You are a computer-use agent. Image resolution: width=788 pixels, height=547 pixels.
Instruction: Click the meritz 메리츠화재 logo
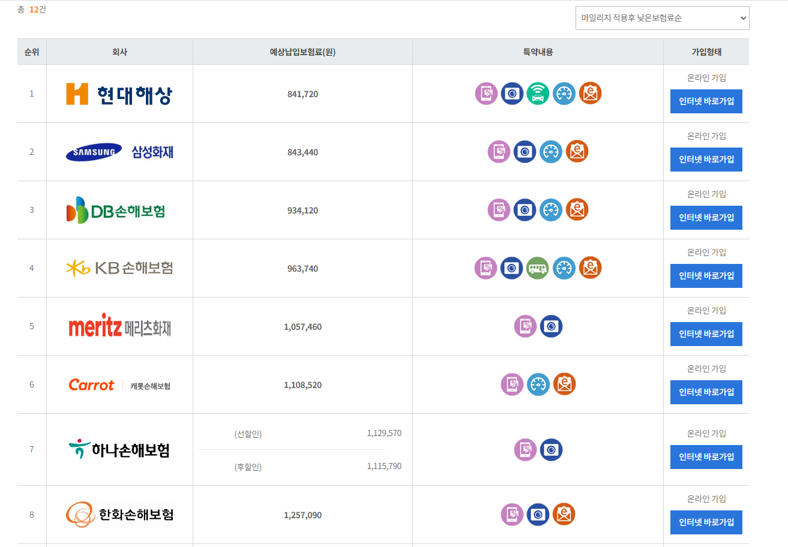pos(120,326)
